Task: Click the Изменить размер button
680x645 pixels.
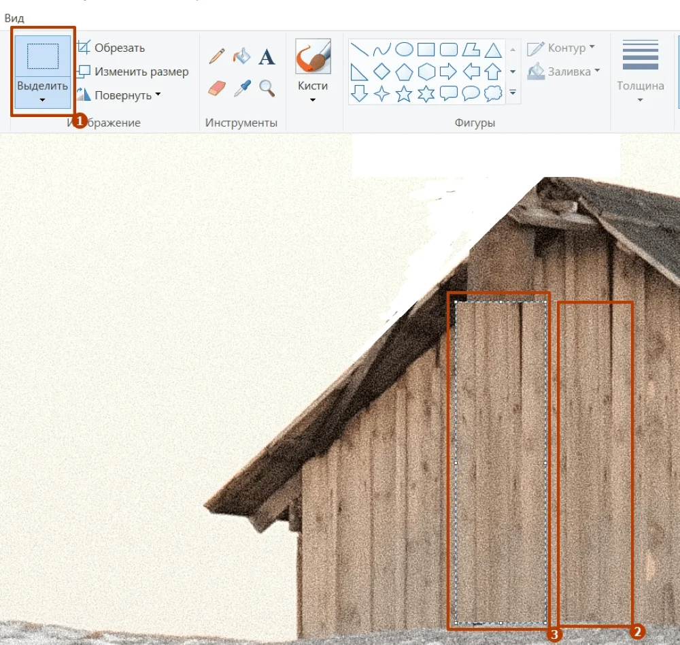Action: pyautogui.click(x=133, y=71)
